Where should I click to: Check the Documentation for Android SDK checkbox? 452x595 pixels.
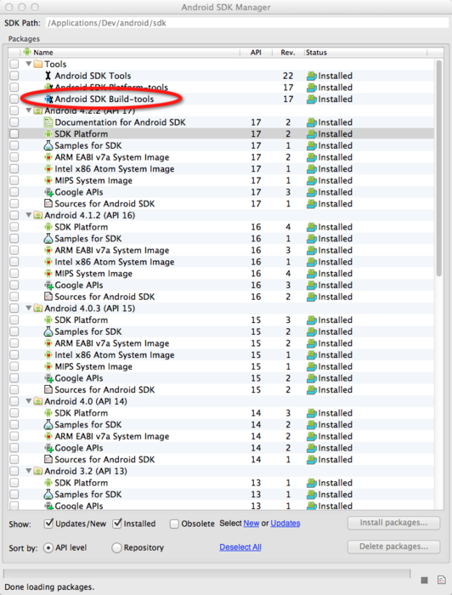[x=14, y=122]
